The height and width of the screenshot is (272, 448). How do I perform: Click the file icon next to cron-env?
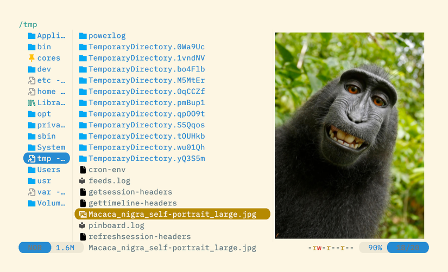coord(83,170)
